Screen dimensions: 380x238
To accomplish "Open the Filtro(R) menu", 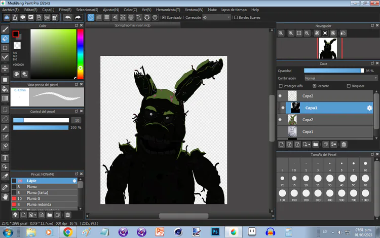I will click(x=65, y=10).
